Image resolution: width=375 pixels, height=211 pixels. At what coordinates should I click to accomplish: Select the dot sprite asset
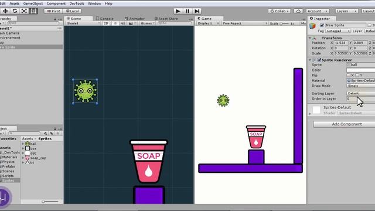tap(30, 153)
